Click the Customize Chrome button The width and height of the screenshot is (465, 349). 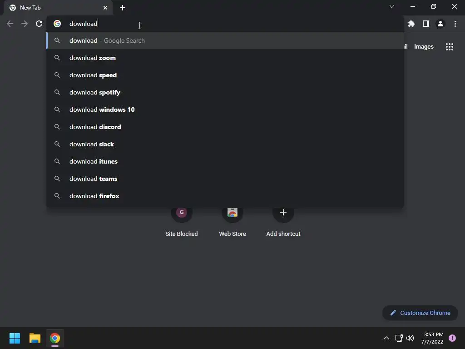[420, 313]
